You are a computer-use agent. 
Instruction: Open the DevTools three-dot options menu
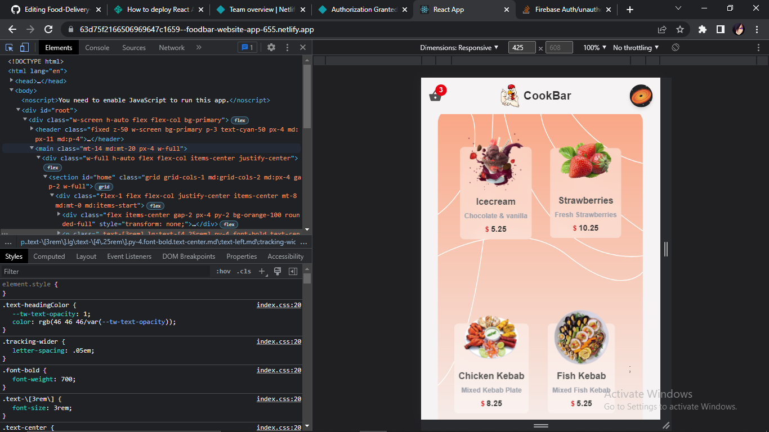(x=287, y=48)
